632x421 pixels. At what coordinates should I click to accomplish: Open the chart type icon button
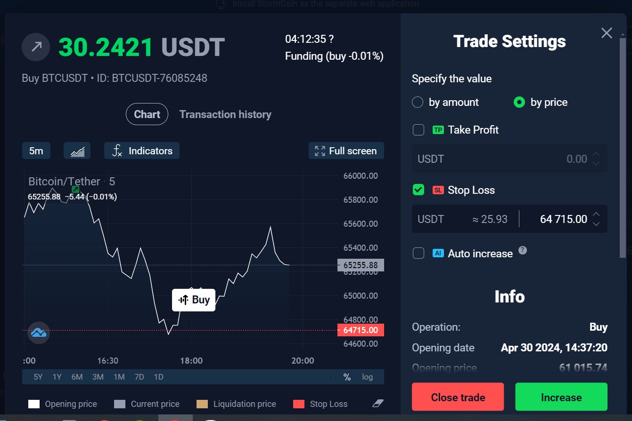[x=77, y=151]
